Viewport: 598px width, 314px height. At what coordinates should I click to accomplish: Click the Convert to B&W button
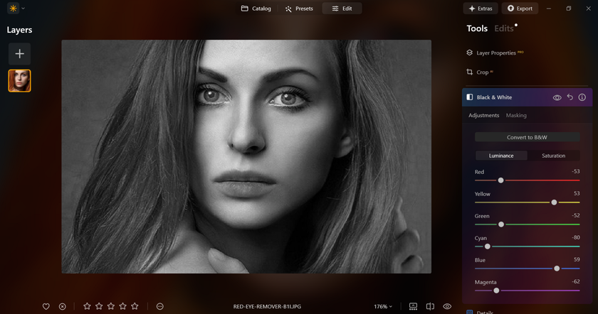(527, 137)
